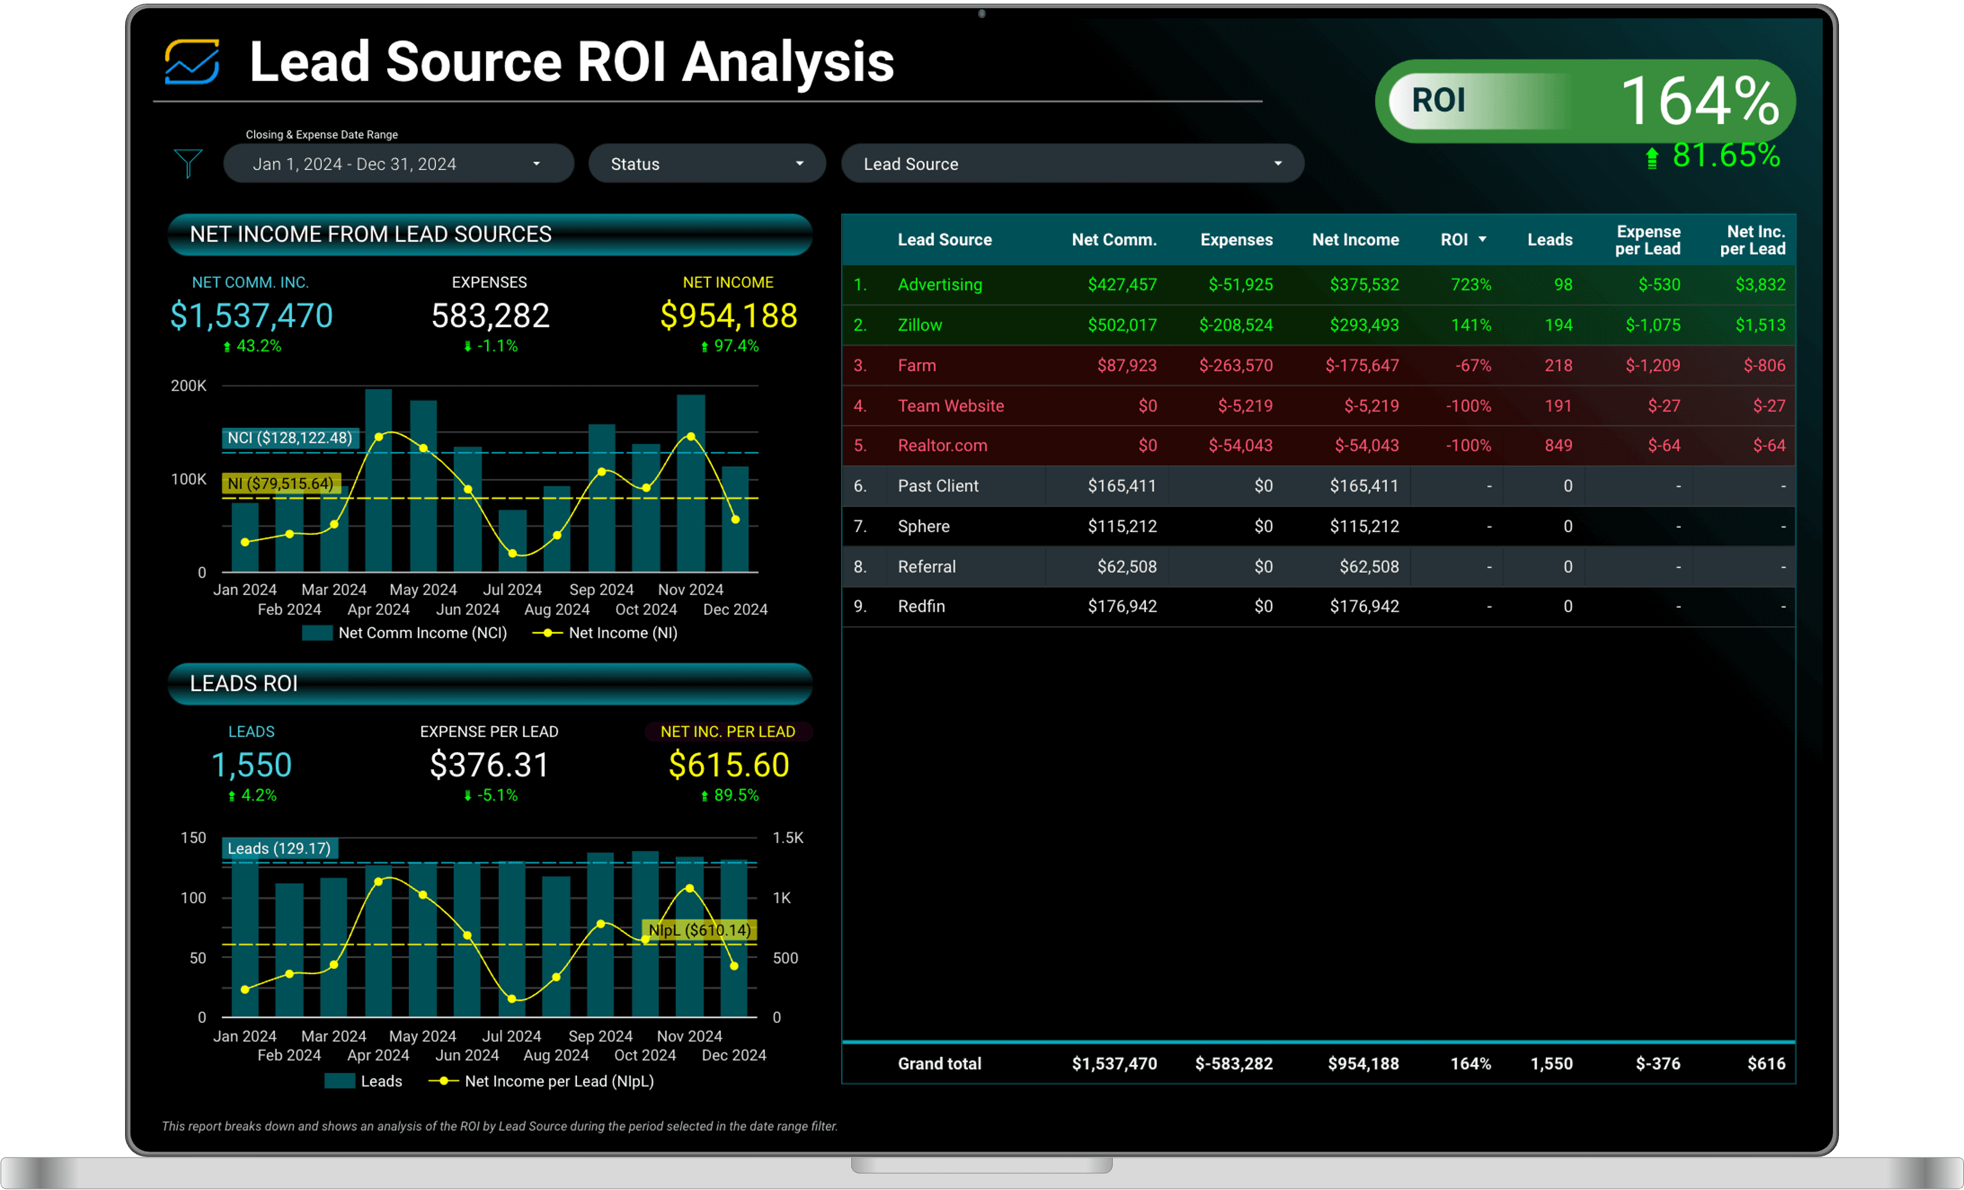The width and height of the screenshot is (1964, 1190).
Task: Select the Team Website row
Action: pyautogui.click(x=1318, y=406)
